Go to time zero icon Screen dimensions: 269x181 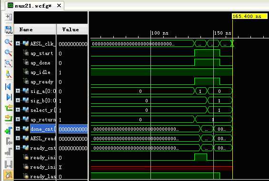click(9, 87)
